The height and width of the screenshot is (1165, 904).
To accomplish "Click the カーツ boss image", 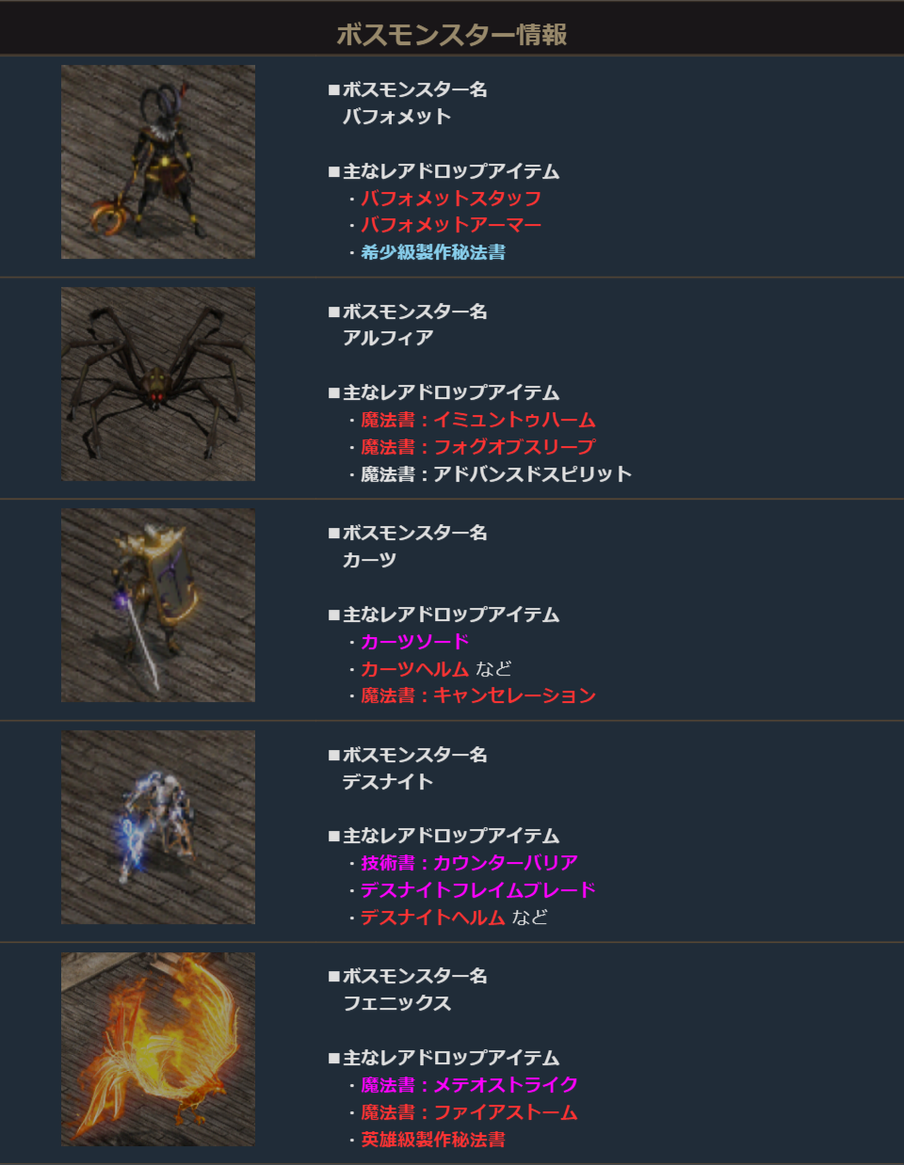I will click(158, 605).
